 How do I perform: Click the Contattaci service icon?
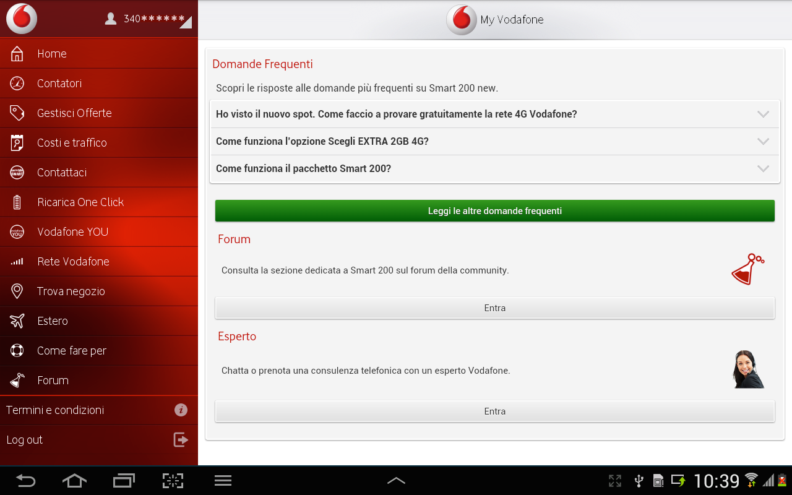[x=17, y=173]
